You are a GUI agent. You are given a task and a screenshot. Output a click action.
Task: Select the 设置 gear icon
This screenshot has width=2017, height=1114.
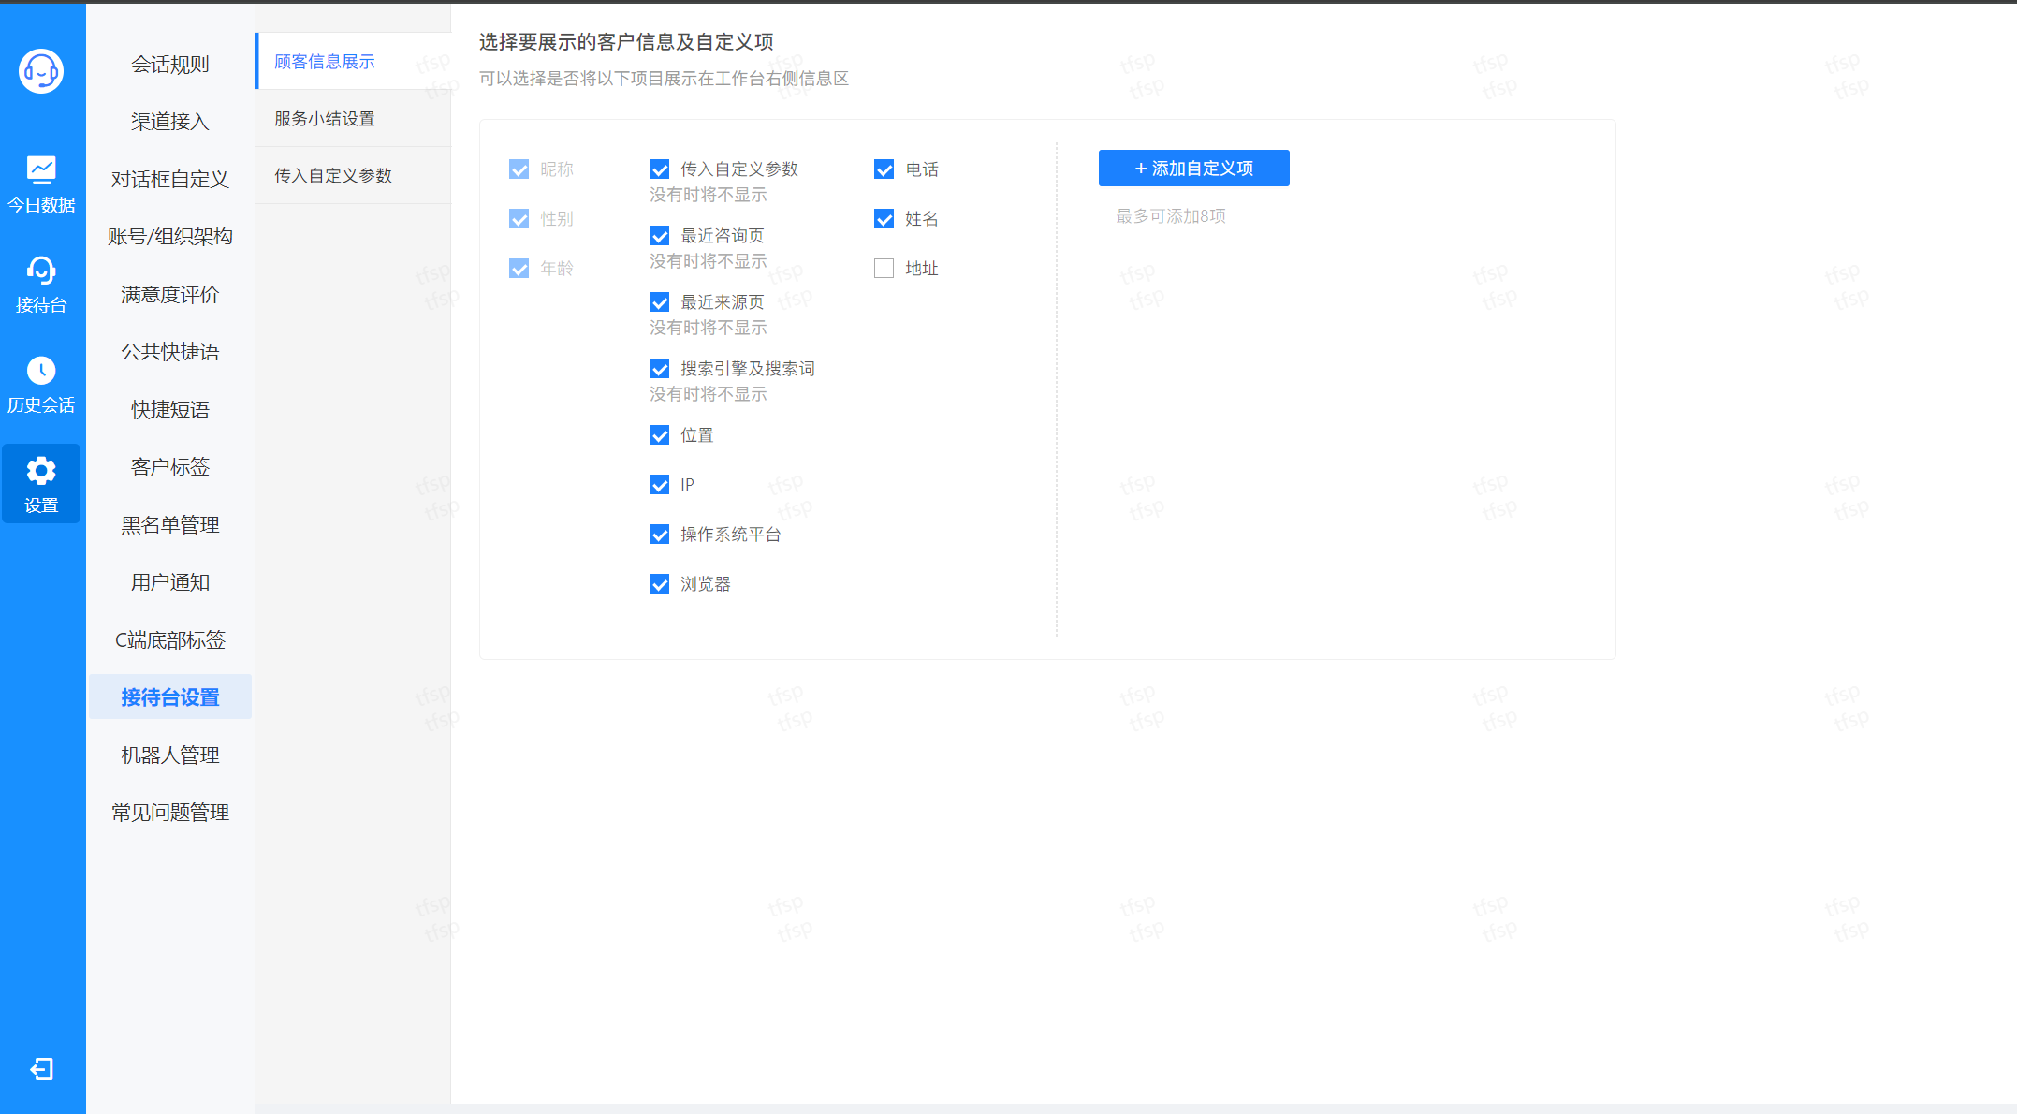(x=41, y=470)
